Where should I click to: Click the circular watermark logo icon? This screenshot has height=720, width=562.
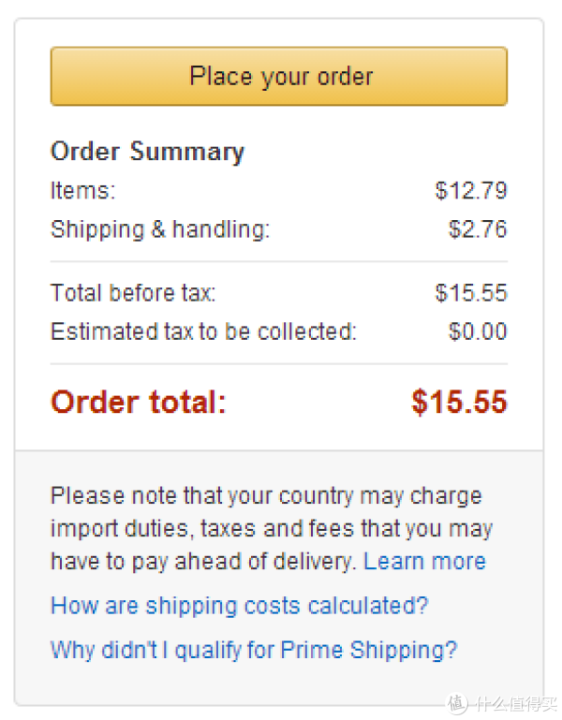pos(458,703)
